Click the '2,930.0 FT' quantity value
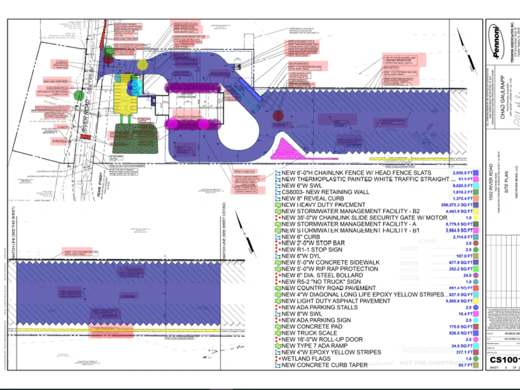 [463, 173]
